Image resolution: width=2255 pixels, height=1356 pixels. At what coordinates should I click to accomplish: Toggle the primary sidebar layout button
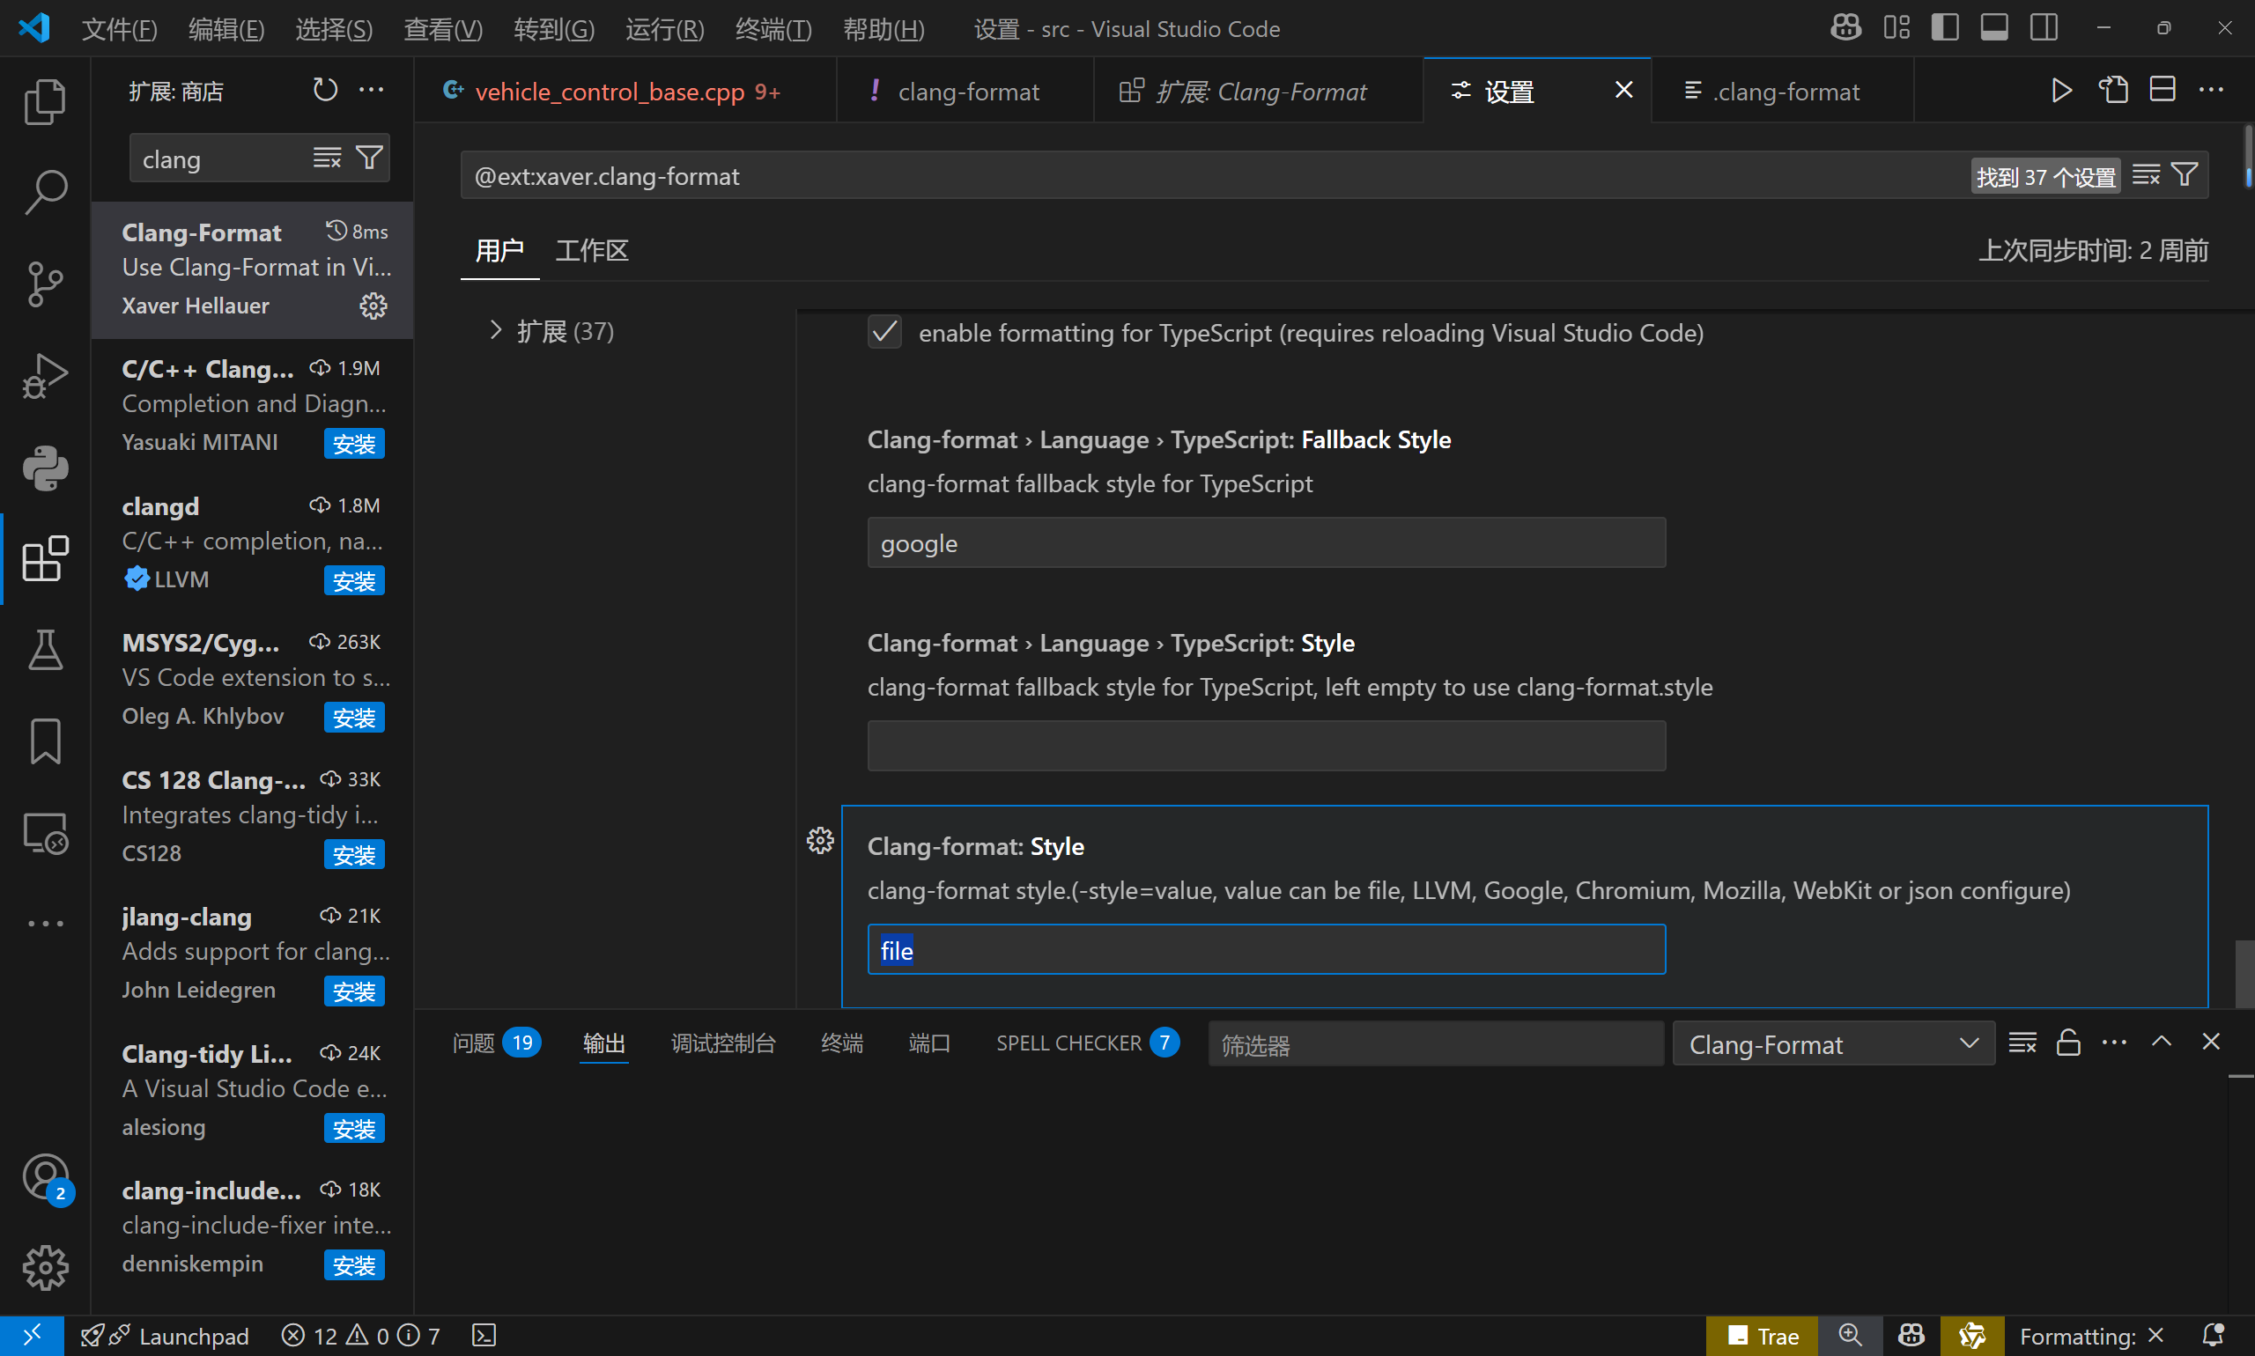(x=1945, y=27)
